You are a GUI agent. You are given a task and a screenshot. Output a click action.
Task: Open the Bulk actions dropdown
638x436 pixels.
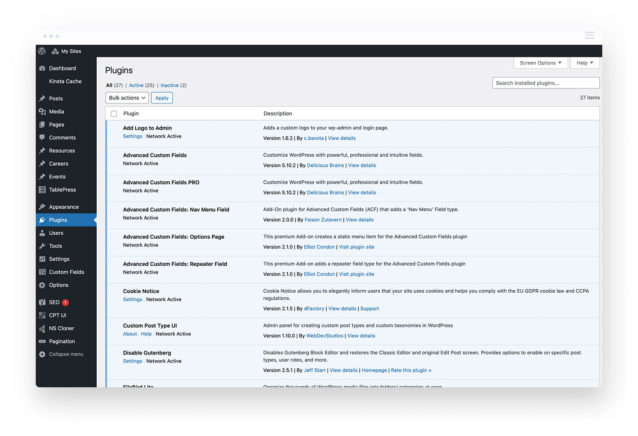click(127, 98)
